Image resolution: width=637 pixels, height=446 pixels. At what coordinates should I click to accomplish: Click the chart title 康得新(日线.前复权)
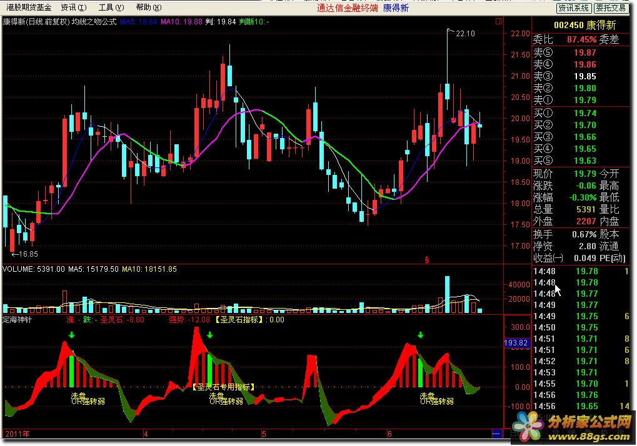point(36,21)
